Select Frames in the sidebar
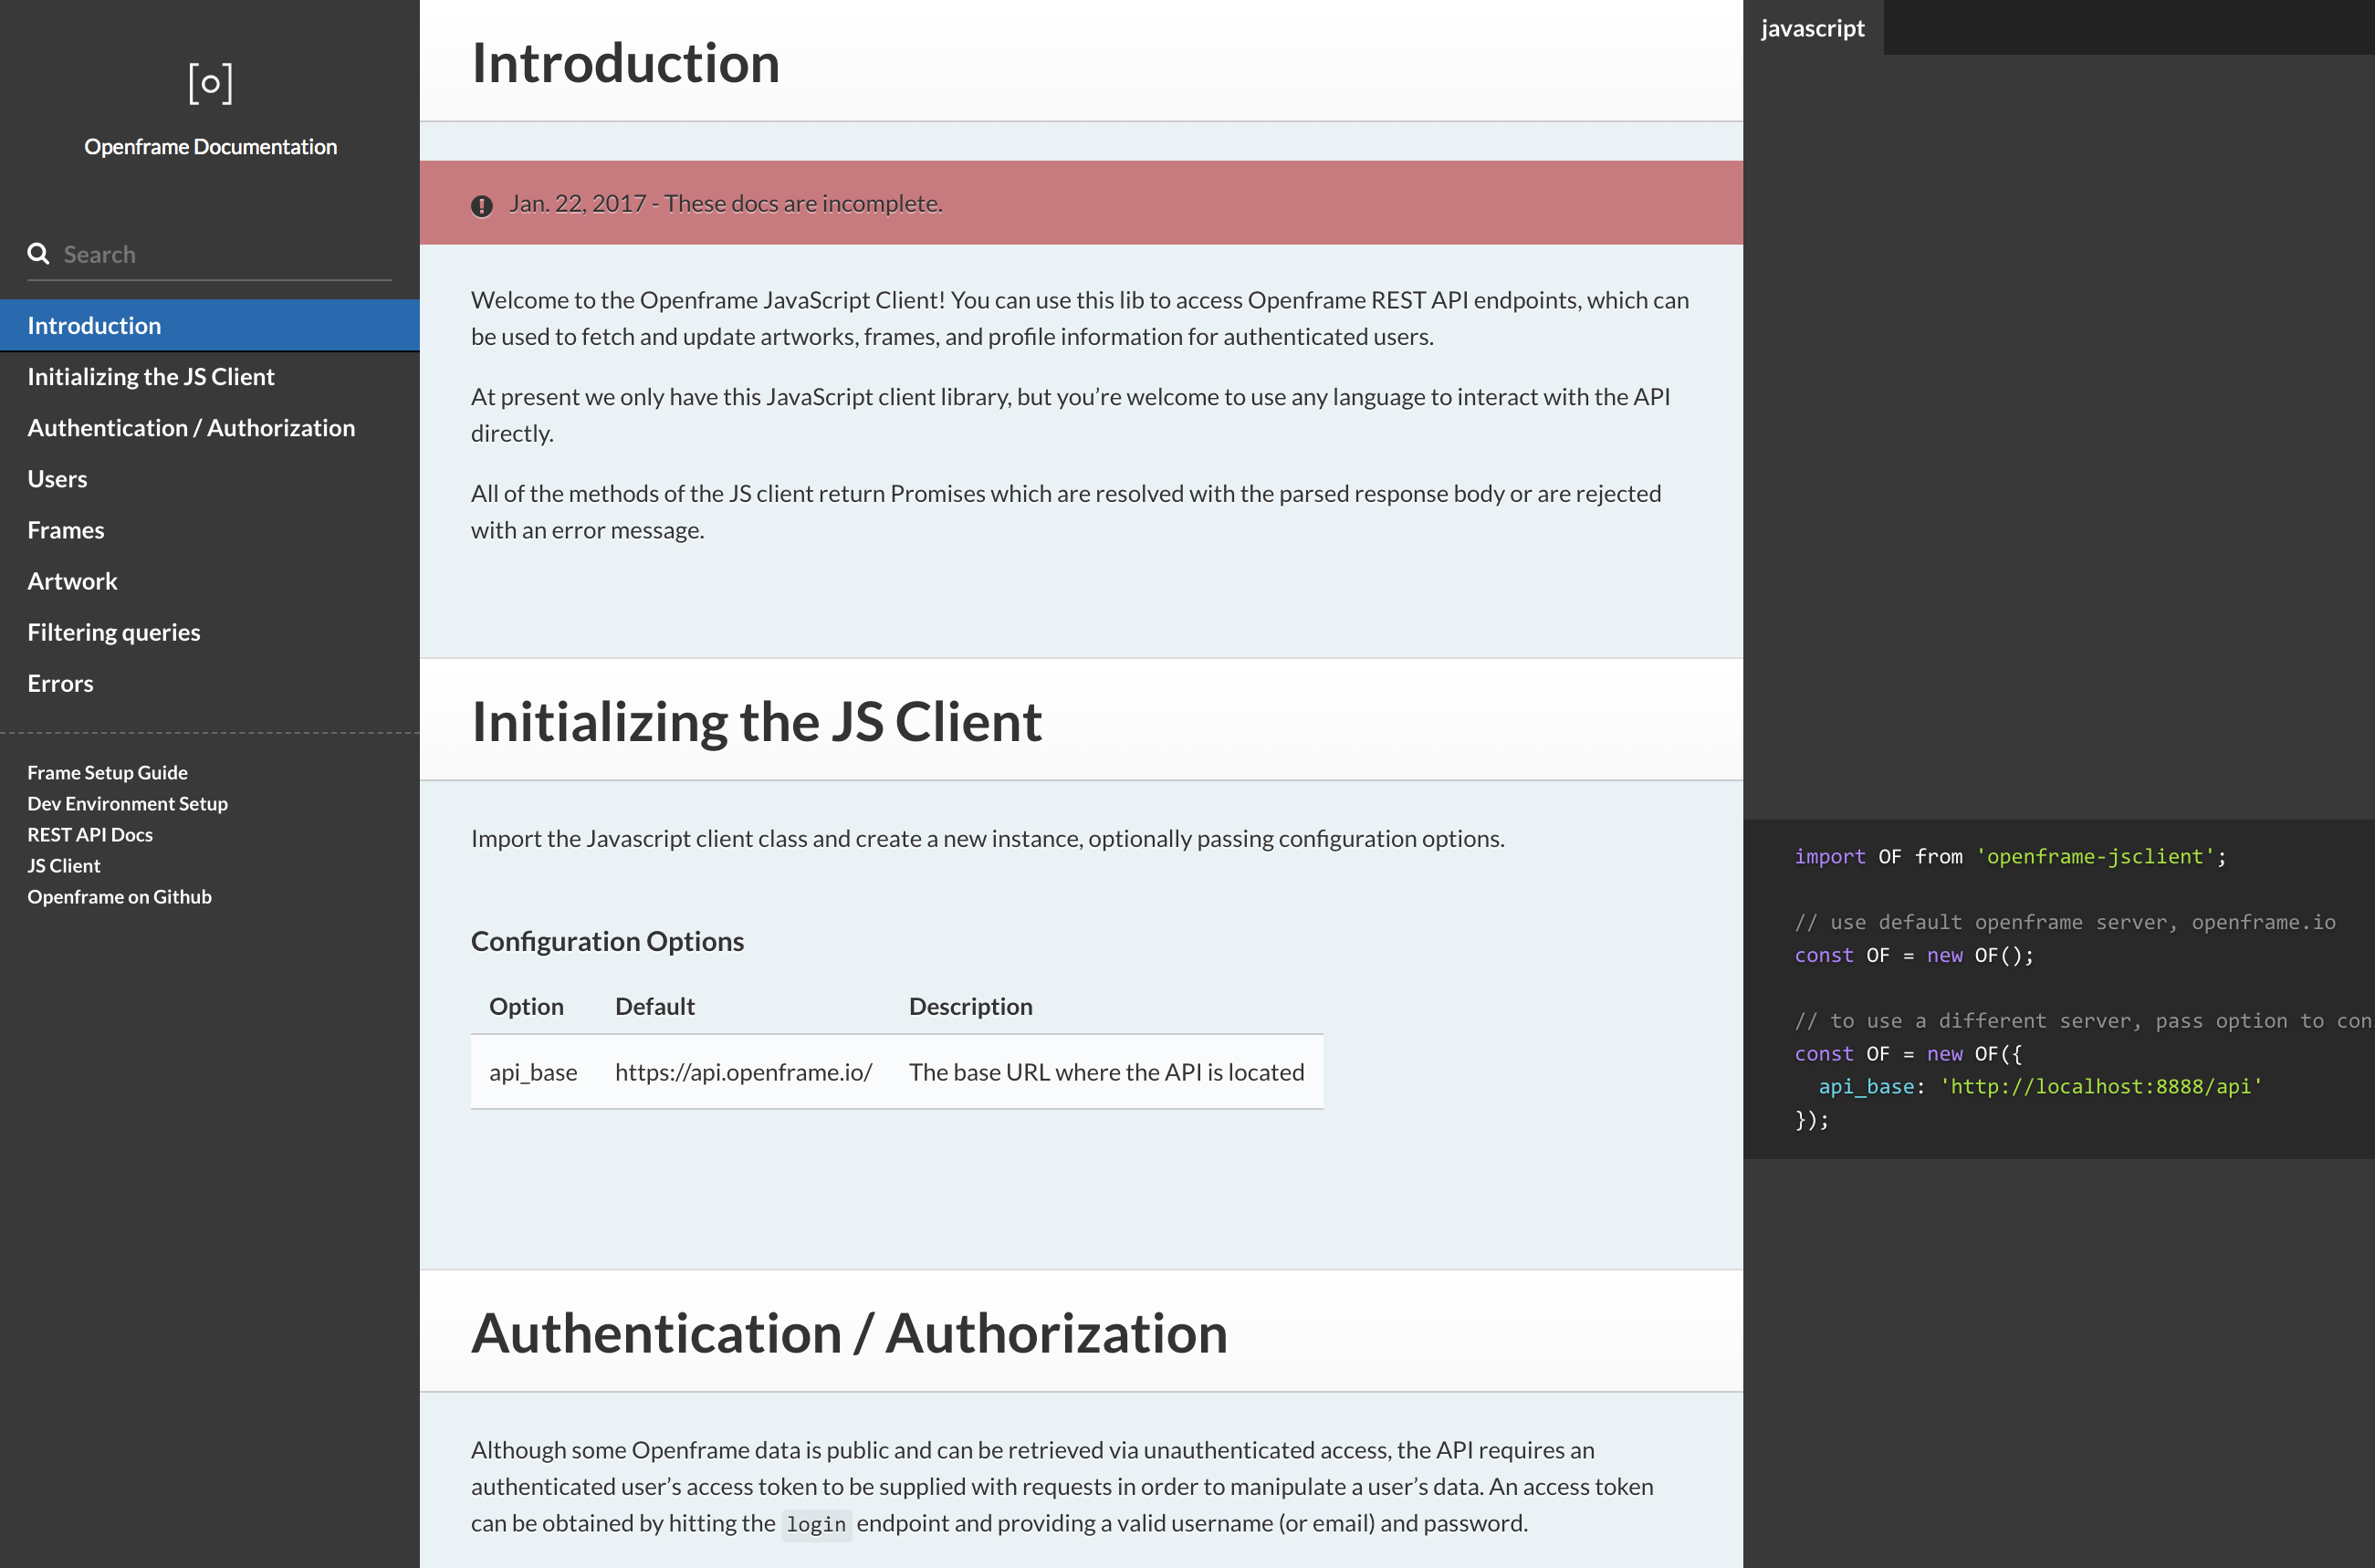 [x=65, y=529]
